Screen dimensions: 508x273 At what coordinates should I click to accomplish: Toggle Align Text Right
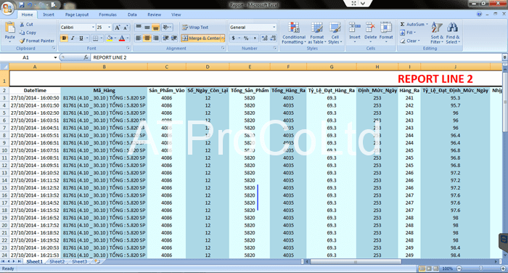156,38
